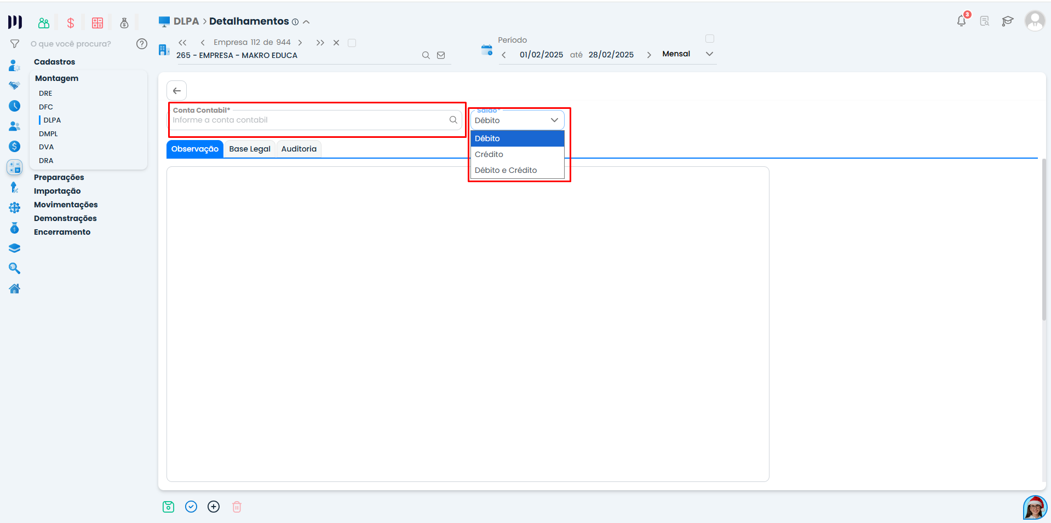The height and width of the screenshot is (523, 1051).
Task: Toggle the checkbox next to Empresa navigation
Action: point(352,43)
